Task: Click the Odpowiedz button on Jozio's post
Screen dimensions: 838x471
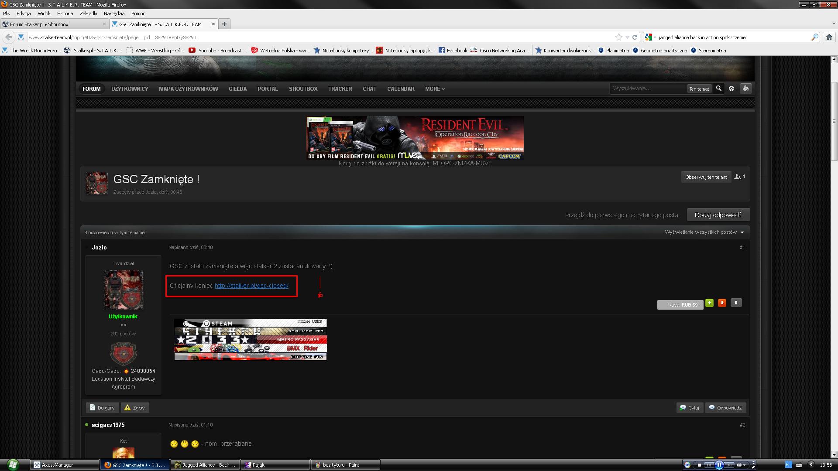Action: point(725,408)
